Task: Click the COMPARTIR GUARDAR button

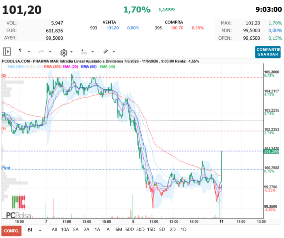Action: click(268, 52)
